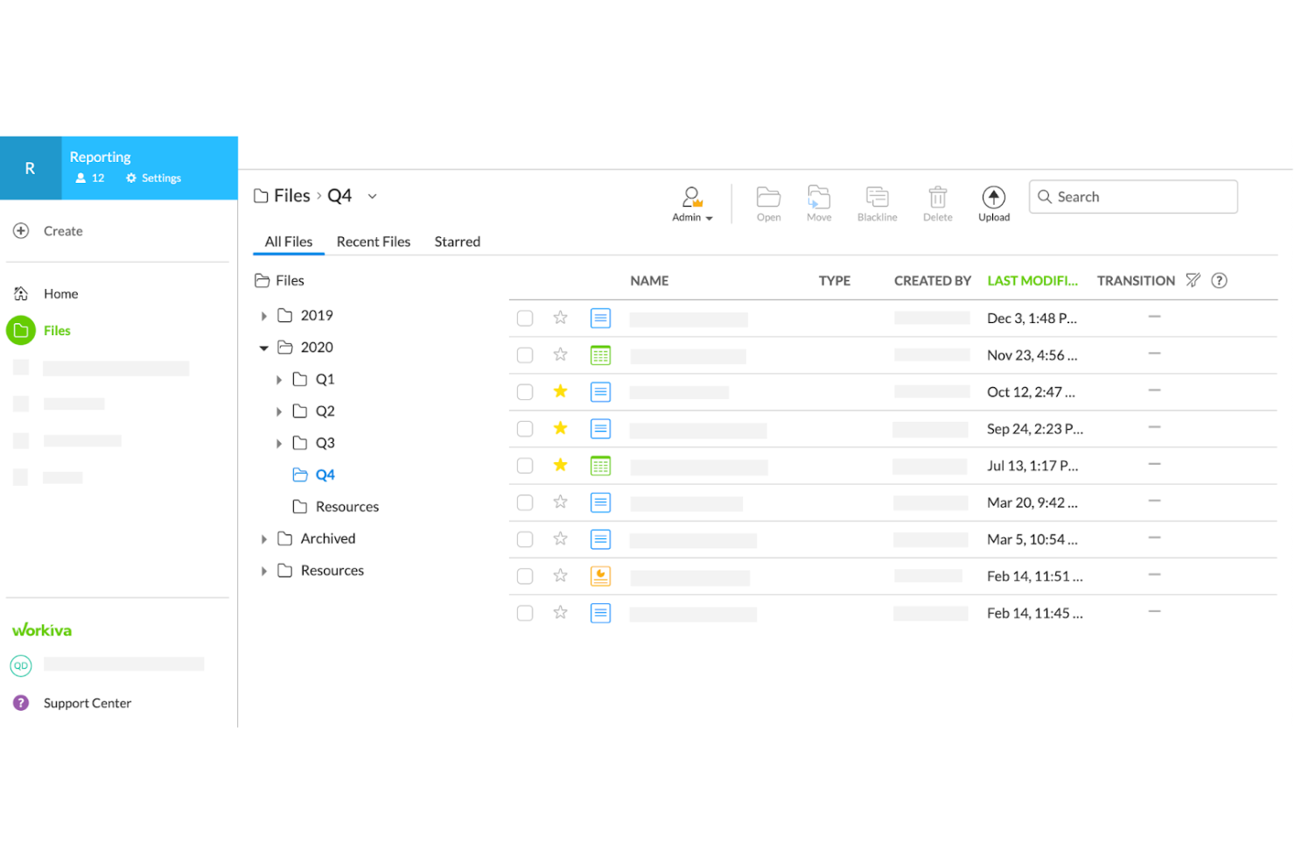Check the box for Dec 3 file
This screenshot has height=864, width=1295.
(525, 319)
